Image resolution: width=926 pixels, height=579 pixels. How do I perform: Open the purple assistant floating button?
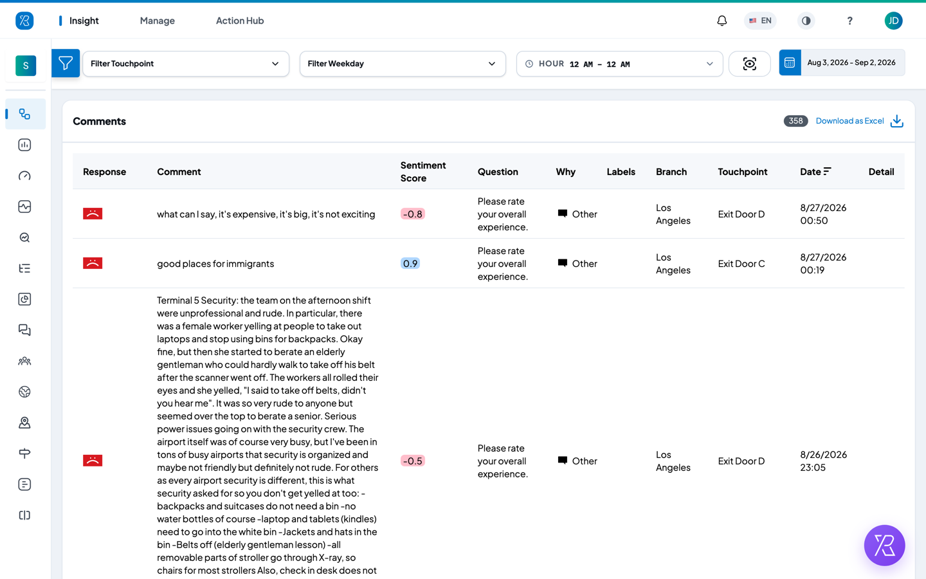coord(884,546)
